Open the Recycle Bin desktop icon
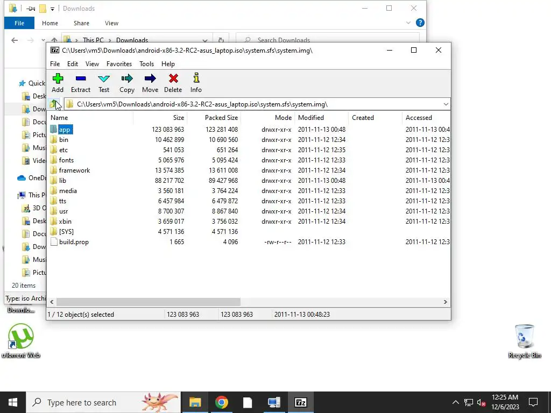Screen dimensions: 551x413 click(x=524, y=340)
